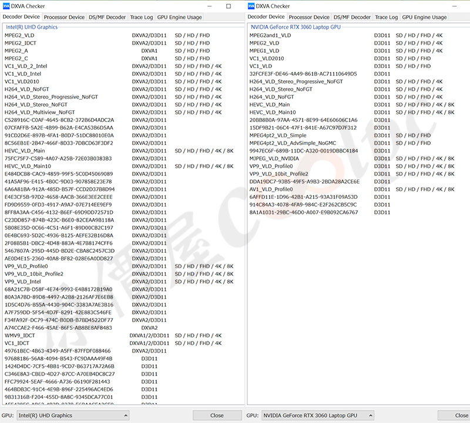The height and width of the screenshot is (423, 470).
Task: Select the 9947EC6F-689B-11DC-A320-0019DBBC4184 entry
Action: click(320, 151)
